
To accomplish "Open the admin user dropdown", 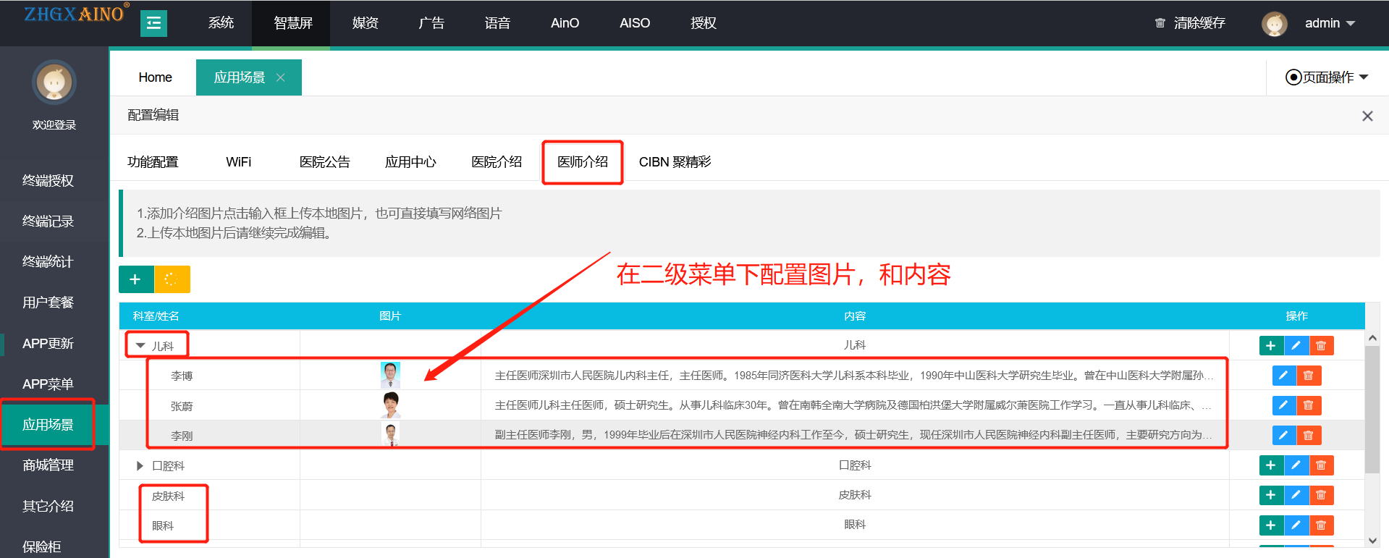I will 1330,23.
